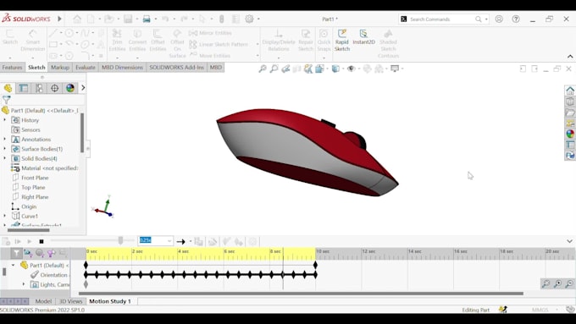Click the key at 10 sec on Part1 row

[315, 265]
